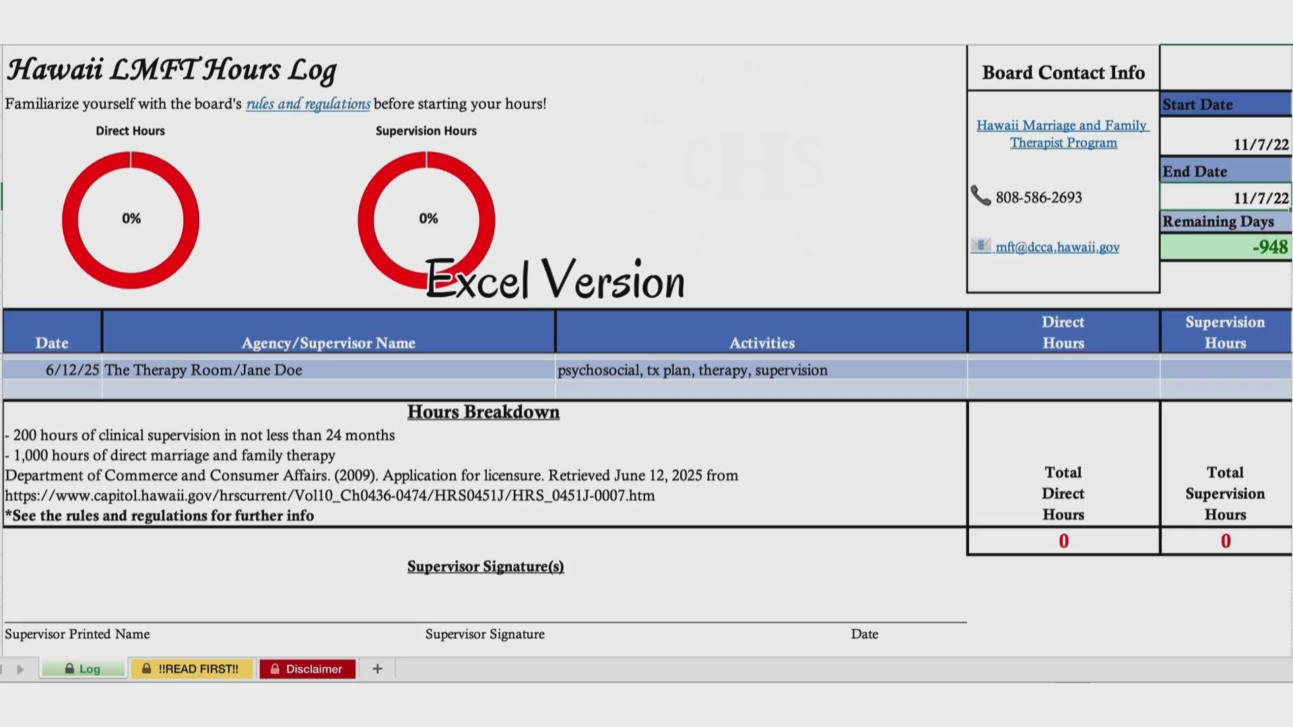The height and width of the screenshot is (727, 1293).
Task: Open the rules and regulations link
Action: 308,104
